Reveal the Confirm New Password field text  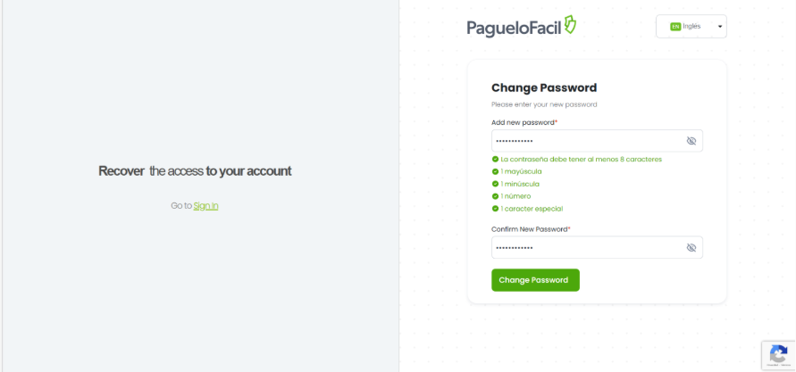pos(691,247)
